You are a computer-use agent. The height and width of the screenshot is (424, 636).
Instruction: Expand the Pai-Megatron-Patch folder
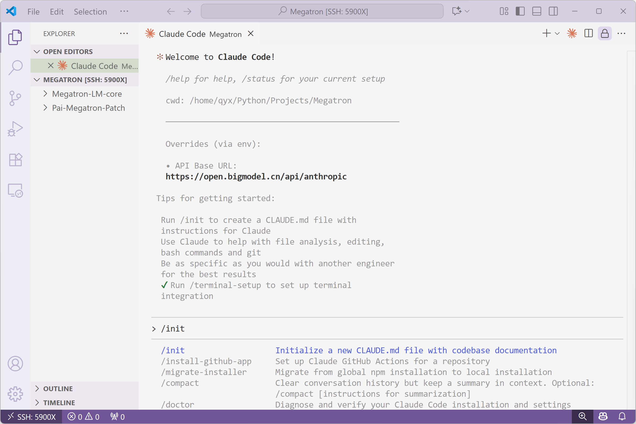(84, 108)
